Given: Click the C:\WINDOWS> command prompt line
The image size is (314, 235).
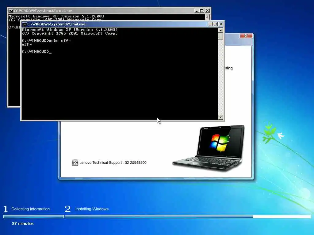Looking at the screenshot, I should [x=37, y=52].
